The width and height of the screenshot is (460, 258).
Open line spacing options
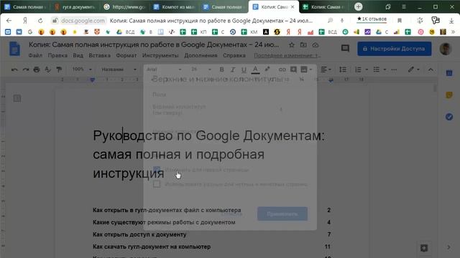pos(343,70)
